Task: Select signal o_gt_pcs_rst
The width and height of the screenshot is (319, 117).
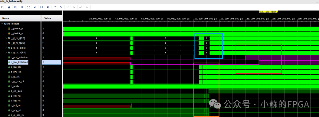Action: click(x=17, y=115)
